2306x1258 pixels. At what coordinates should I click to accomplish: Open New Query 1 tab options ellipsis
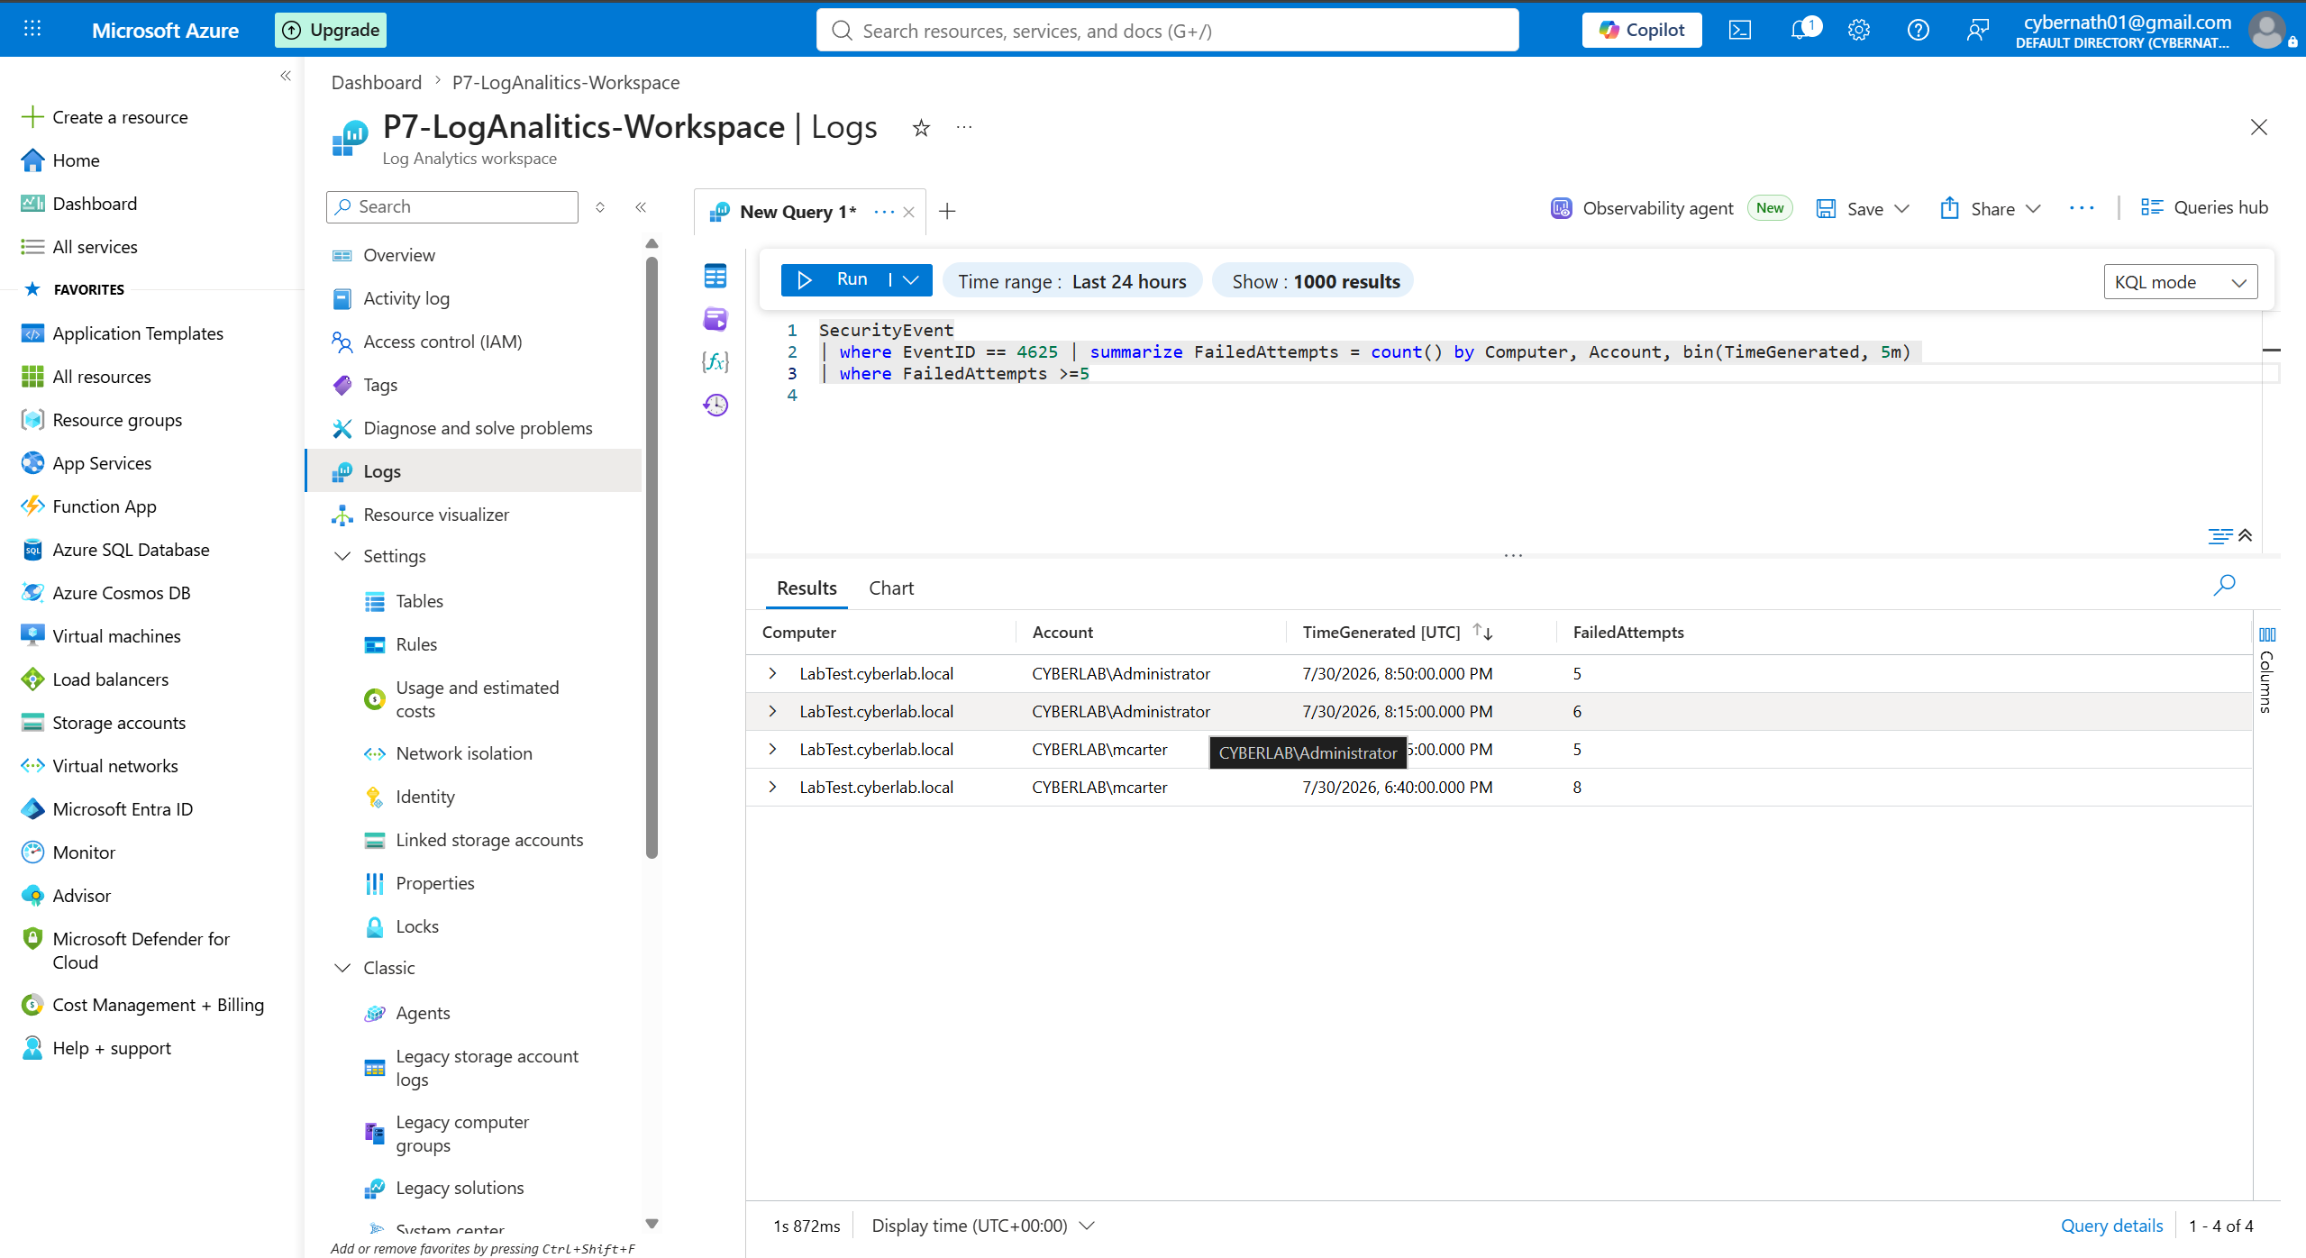[884, 213]
